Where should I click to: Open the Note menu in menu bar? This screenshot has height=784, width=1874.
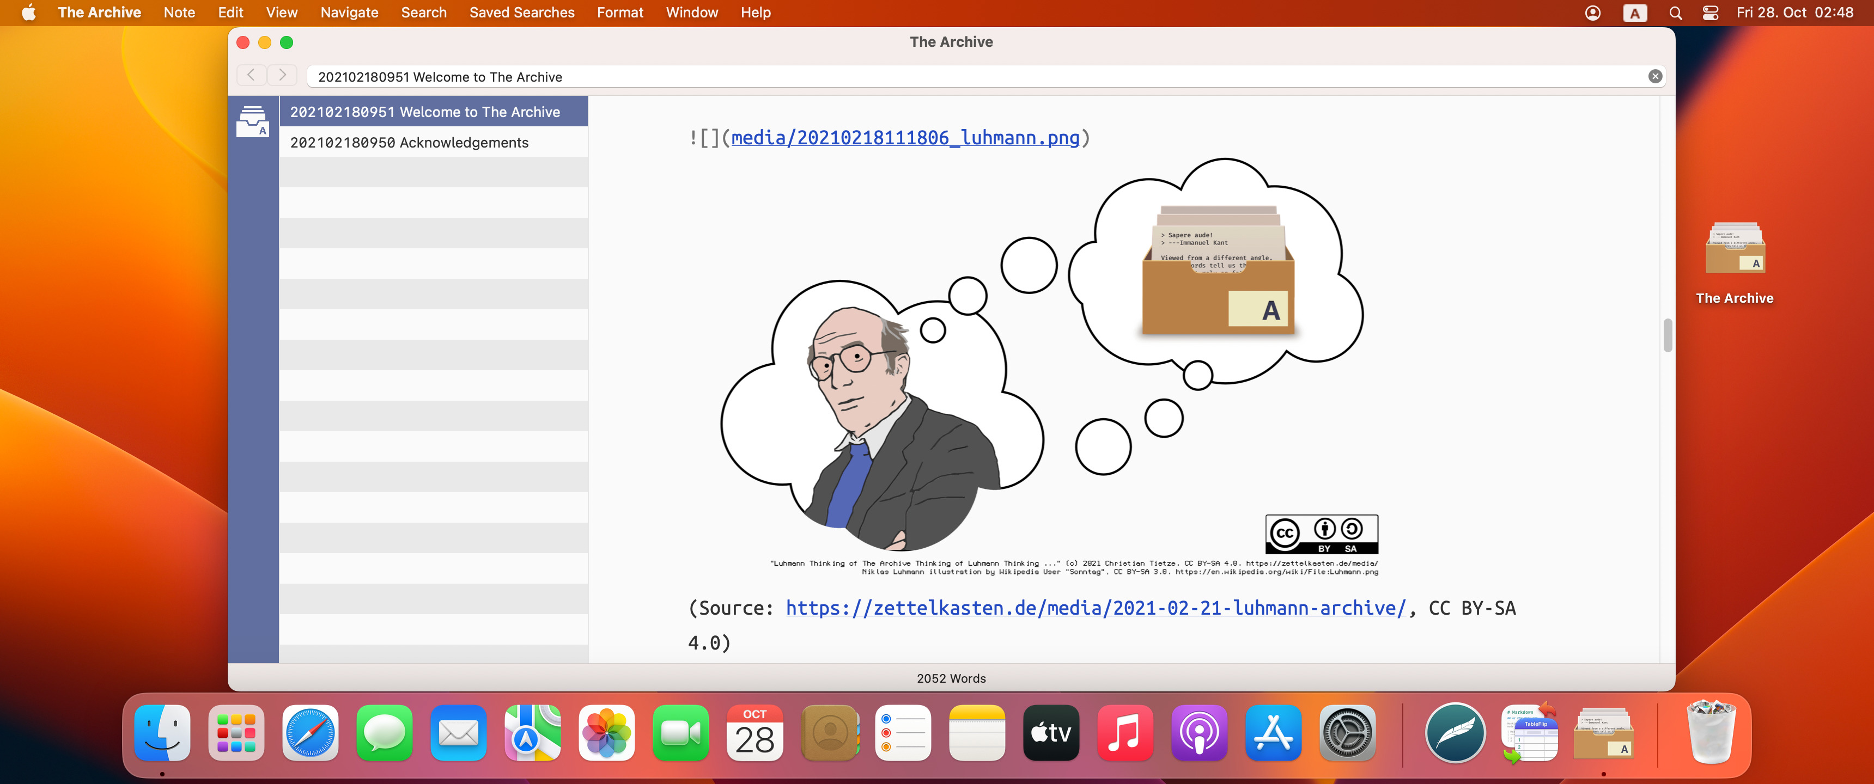tap(179, 12)
